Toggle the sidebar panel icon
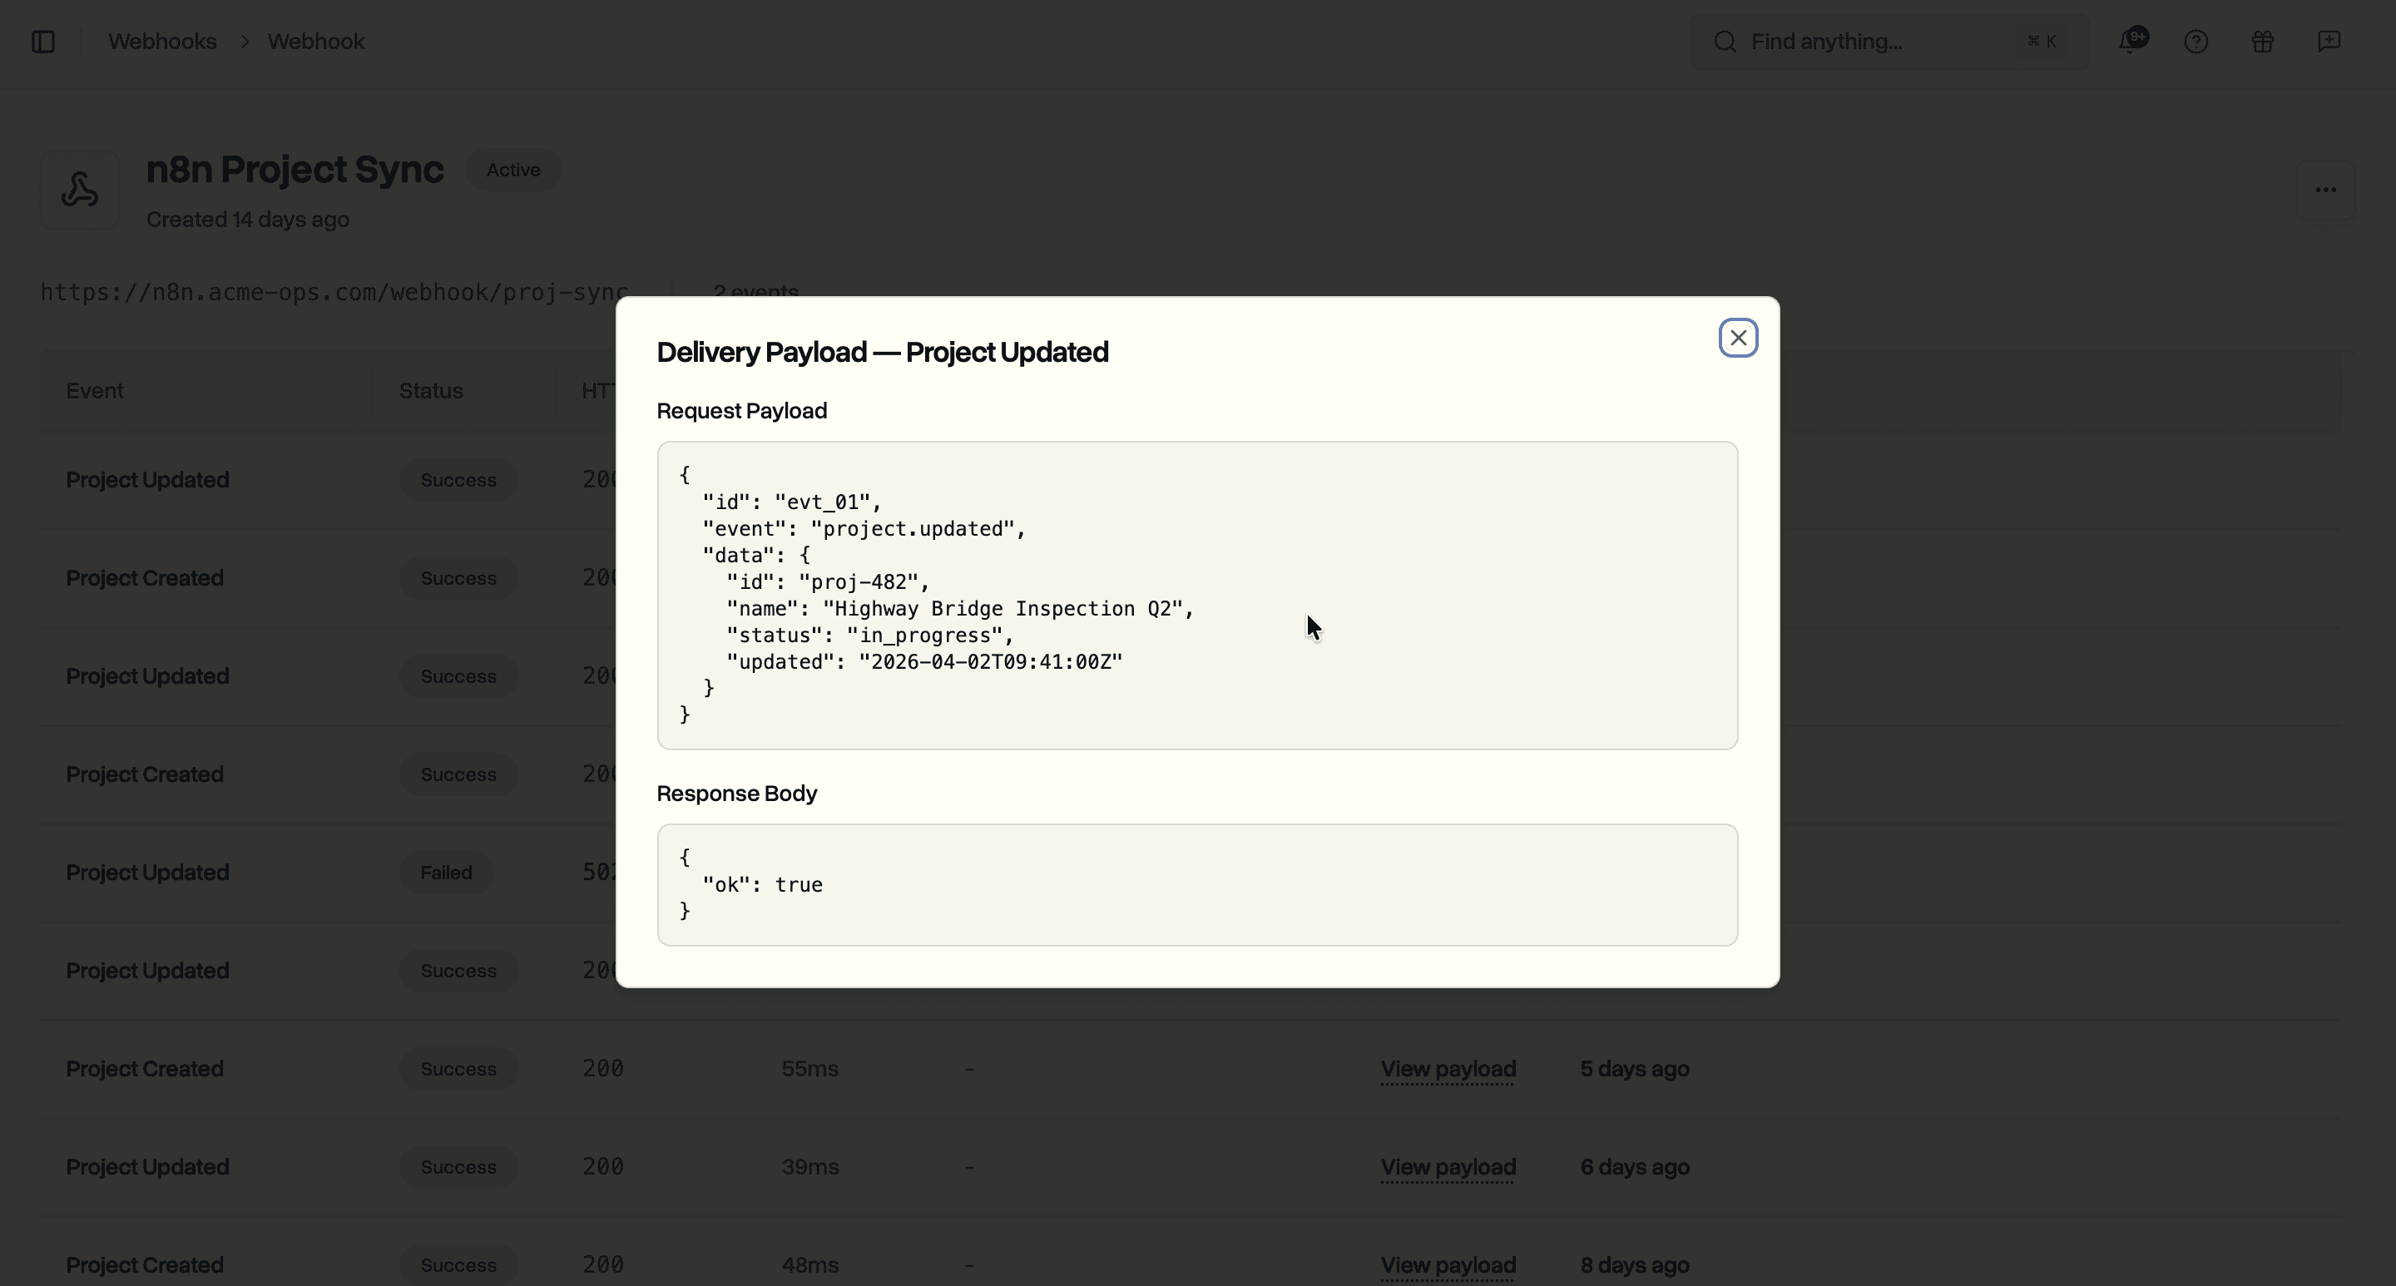The height and width of the screenshot is (1286, 2396). (x=42, y=42)
